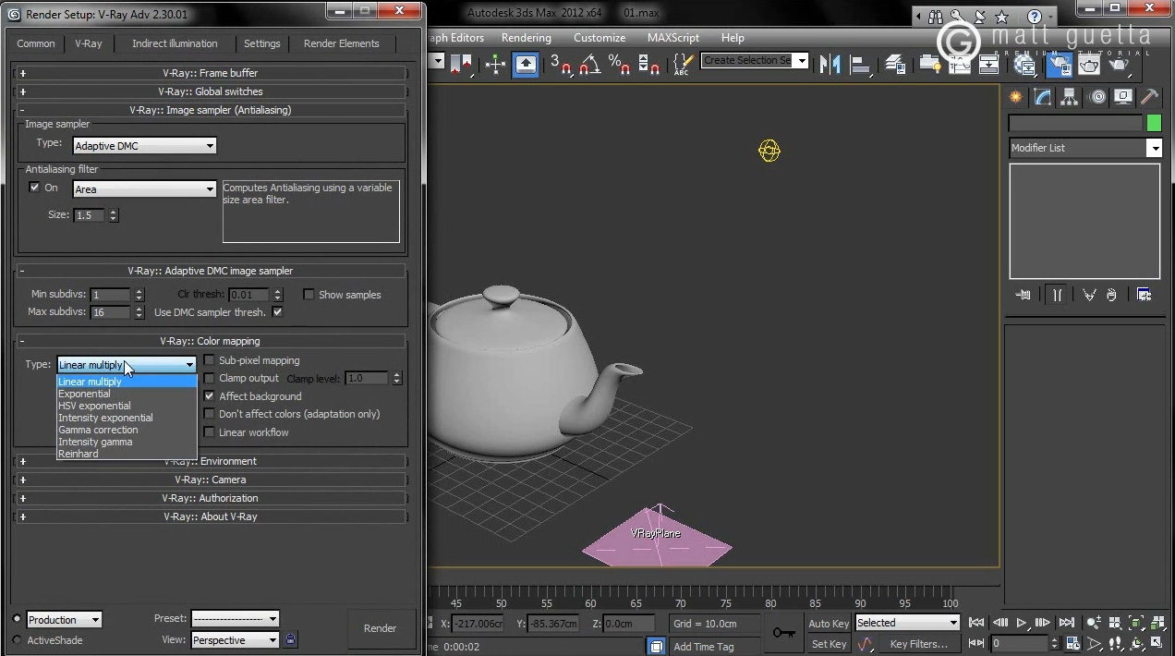The height and width of the screenshot is (656, 1175).
Task: Click the antialiasing Size spinner arrows
Action: (x=114, y=215)
